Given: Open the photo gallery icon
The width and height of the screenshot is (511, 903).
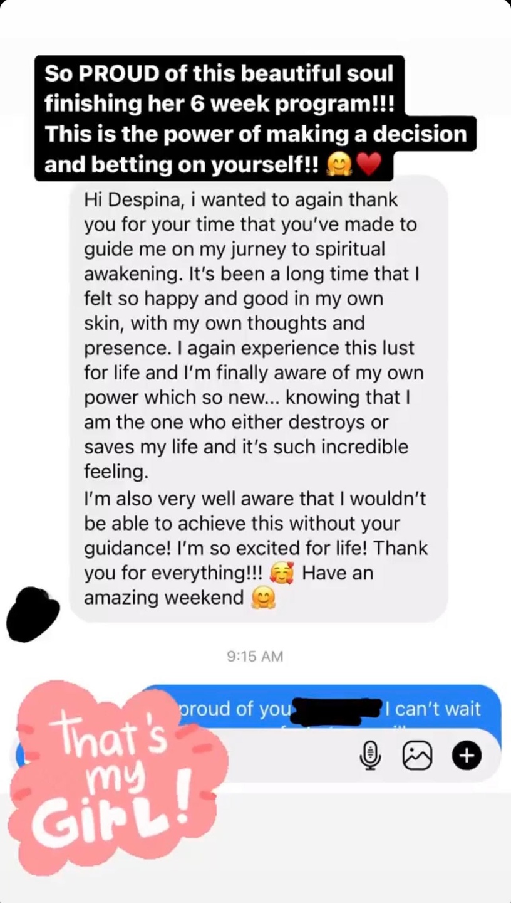Looking at the screenshot, I should click(417, 756).
